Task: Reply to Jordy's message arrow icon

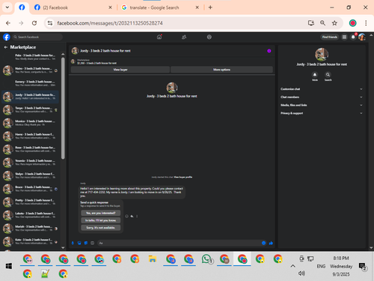Action: point(132,217)
